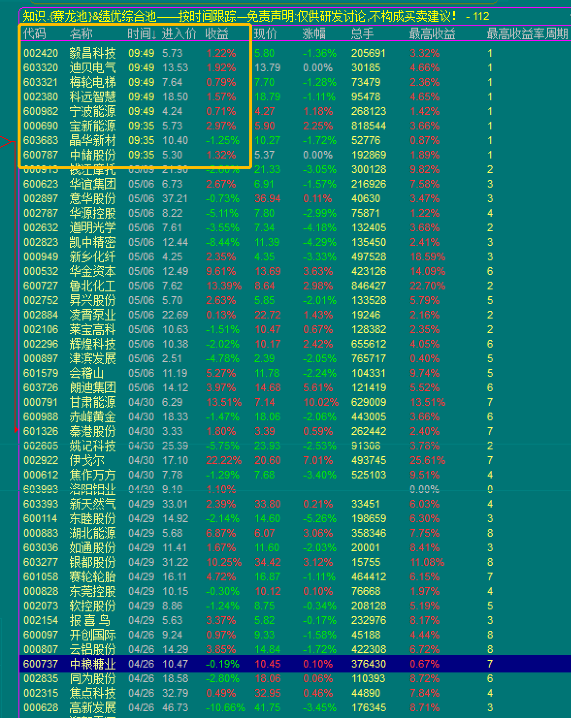Click the highlighted 中粮糖业 row
The image size is (571, 719).
pos(295,664)
